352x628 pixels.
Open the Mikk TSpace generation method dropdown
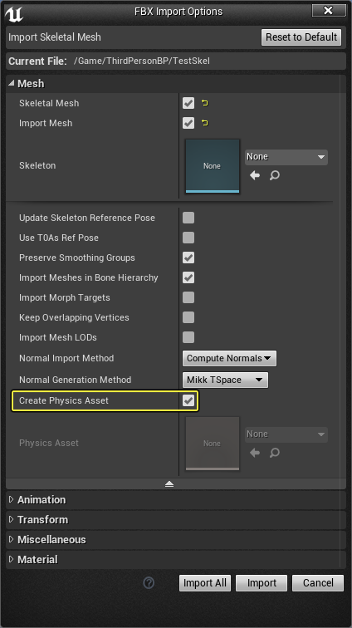pos(225,380)
